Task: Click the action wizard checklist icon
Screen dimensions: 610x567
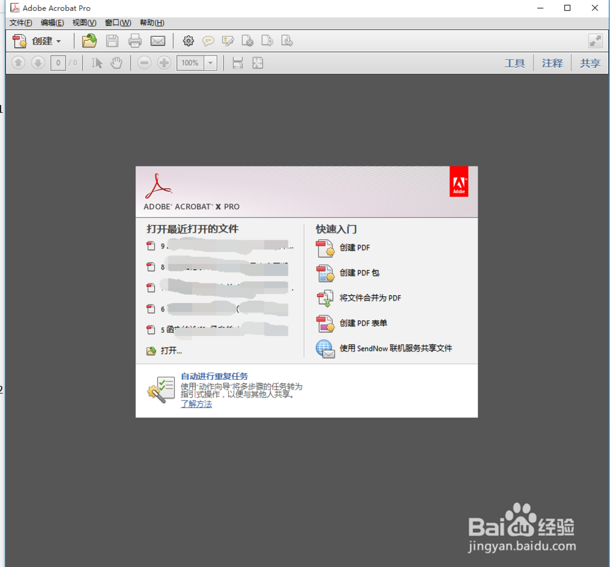Action: pyautogui.click(x=161, y=390)
